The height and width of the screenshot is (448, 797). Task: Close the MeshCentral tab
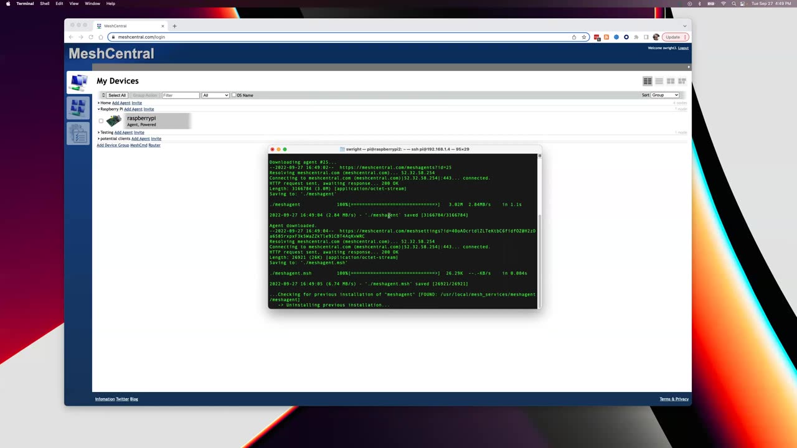163,26
